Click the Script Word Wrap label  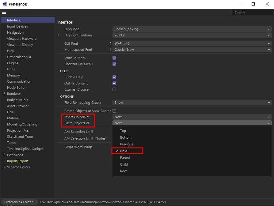click(x=78, y=147)
